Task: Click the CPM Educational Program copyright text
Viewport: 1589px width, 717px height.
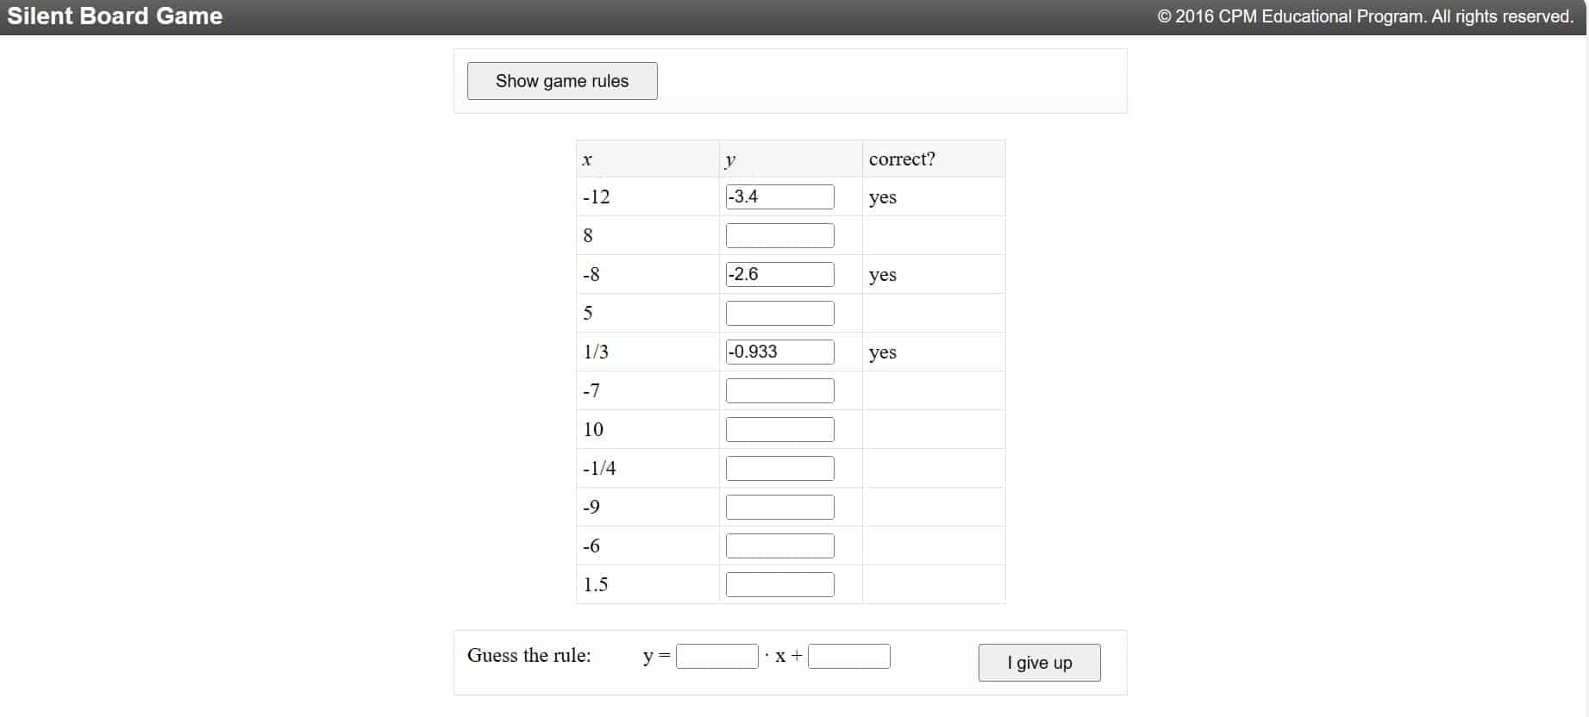Action: pyautogui.click(x=1366, y=16)
